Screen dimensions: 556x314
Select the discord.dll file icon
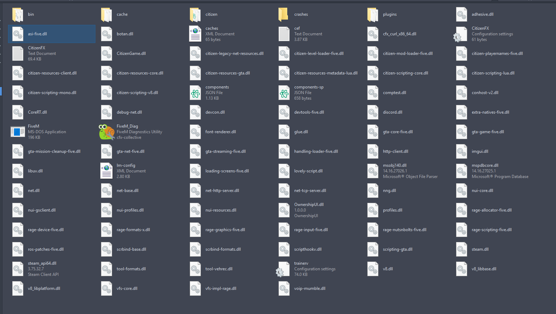click(x=373, y=112)
